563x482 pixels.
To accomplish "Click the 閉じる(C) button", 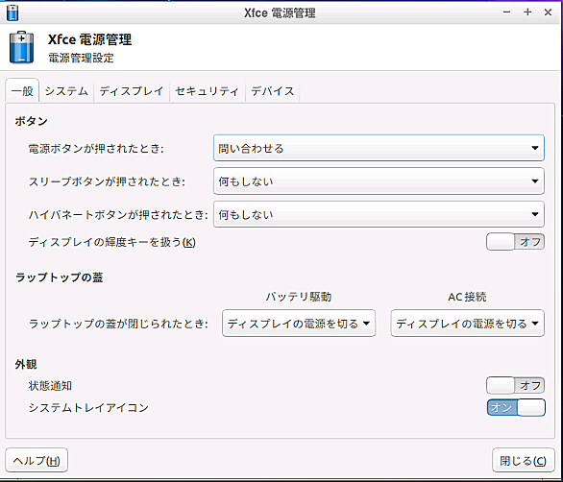I will pos(524,460).
